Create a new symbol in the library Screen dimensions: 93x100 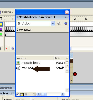[17, 94]
